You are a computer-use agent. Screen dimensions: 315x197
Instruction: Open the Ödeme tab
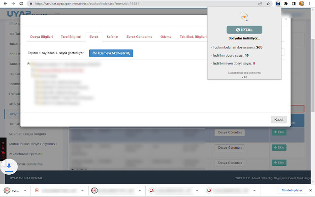[x=166, y=37]
